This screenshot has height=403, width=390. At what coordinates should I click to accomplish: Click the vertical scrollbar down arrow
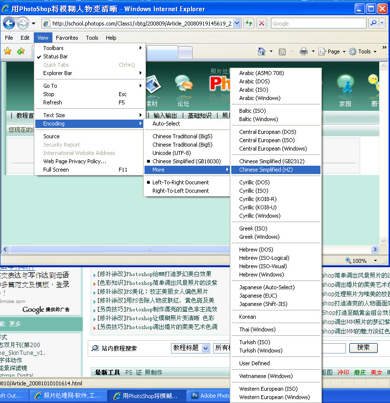[383, 241]
